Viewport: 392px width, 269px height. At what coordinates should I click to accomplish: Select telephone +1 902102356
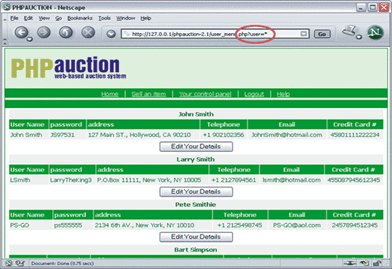(223, 135)
